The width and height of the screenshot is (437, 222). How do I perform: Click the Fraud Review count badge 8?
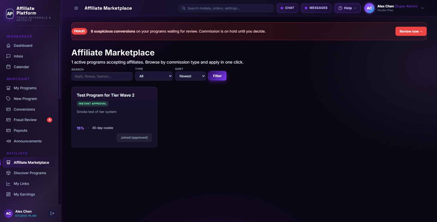(x=49, y=120)
